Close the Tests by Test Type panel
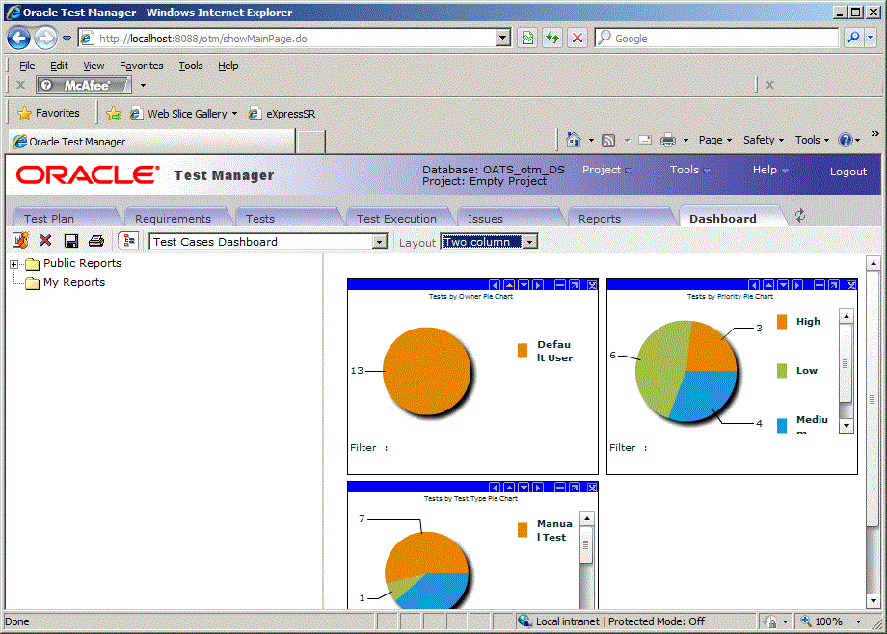Screen dimensions: 887x634 (x=592, y=488)
